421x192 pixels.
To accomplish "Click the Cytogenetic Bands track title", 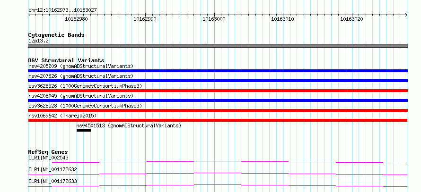I will 56,35.
